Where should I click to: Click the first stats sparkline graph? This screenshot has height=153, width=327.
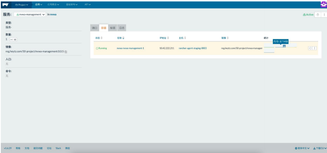click(x=269, y=46)
